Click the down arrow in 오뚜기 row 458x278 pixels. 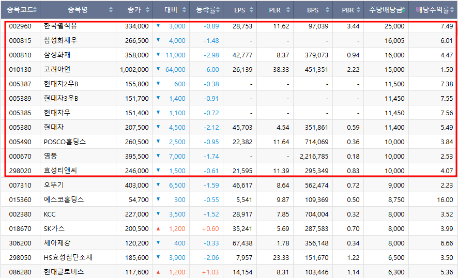coord(158,184)
